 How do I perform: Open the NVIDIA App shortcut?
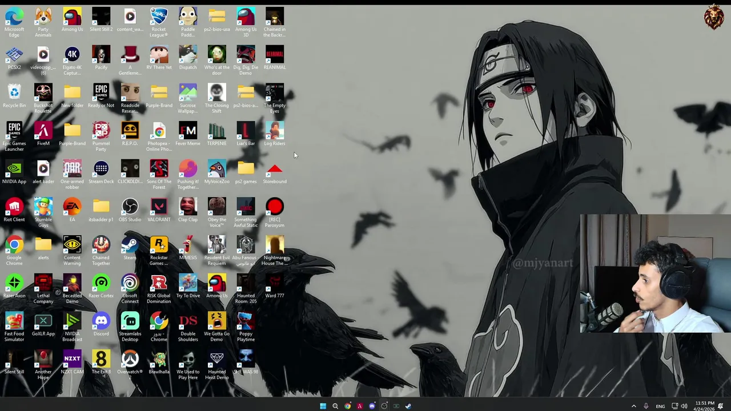point(14,172)
